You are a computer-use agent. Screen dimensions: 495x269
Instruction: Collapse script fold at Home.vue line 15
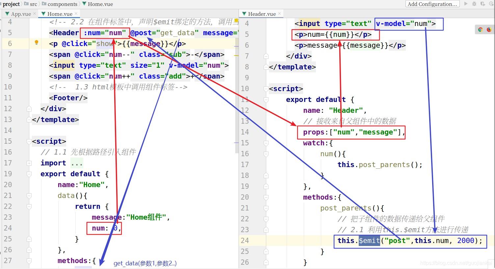29,141
